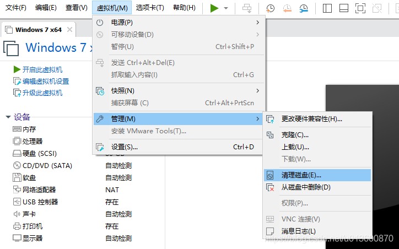Screen dimensions: 399x249
Task: Open the snapshot manager wrench-clock icon
Action: [304, 8]
